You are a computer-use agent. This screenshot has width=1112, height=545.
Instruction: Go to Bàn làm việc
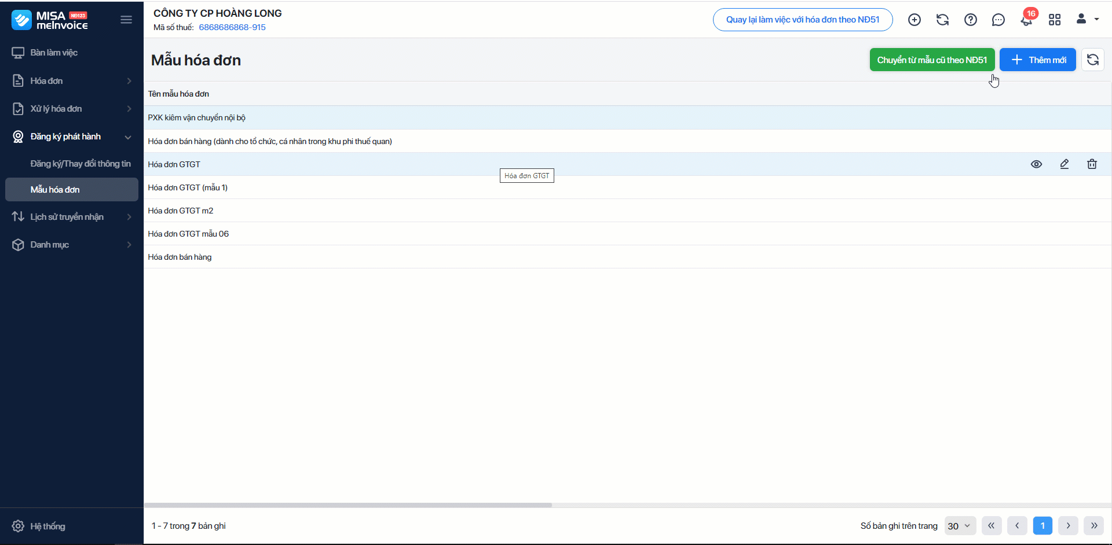tap(54, 53)
